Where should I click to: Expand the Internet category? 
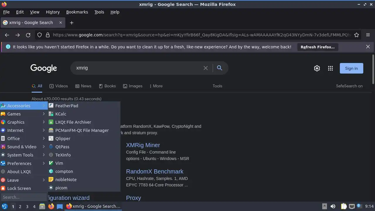pyautogui.click(x=23, y=130)
